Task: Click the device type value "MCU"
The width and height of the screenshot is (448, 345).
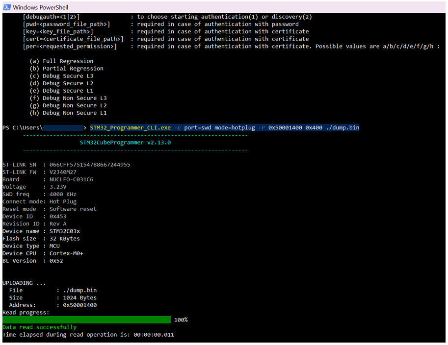Action: [x=54, y=246]
